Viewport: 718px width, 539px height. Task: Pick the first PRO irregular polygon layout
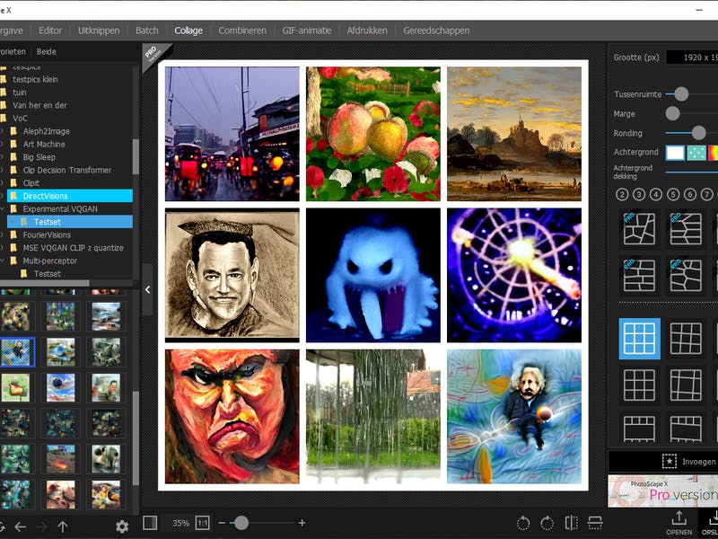point(639,228)
